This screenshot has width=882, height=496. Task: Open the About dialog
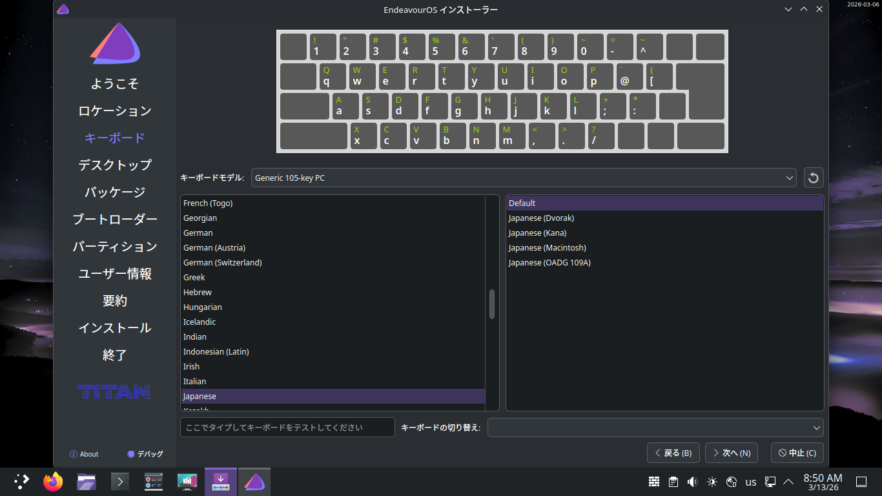(84, 454)
